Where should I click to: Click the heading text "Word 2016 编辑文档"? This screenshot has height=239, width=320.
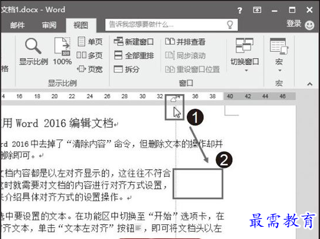65,123
